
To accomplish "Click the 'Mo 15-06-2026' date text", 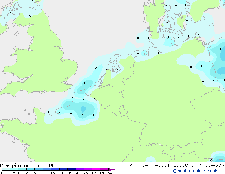I will 150,165.
